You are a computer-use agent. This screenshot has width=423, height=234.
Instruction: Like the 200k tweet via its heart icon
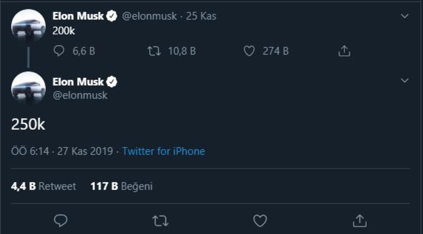pyautogui.click(x=250, y=51)
